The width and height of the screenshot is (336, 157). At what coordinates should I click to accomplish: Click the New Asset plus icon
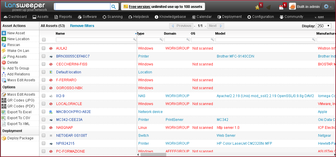pos(4,33)
